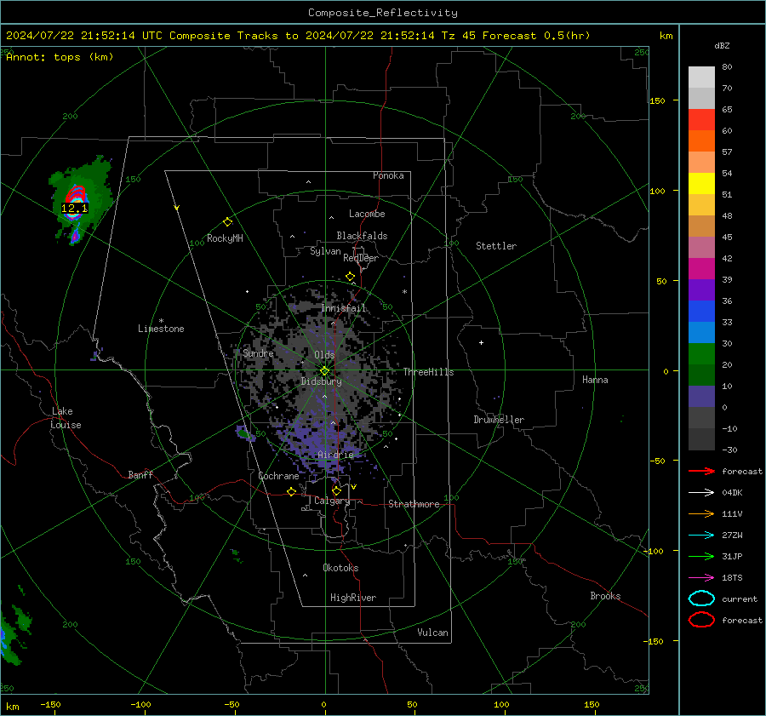
Task: Click the Olds city label
Action: tap(324, 355)
